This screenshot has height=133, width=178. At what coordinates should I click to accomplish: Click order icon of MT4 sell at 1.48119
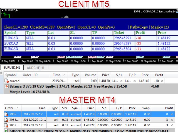point(6,114)
